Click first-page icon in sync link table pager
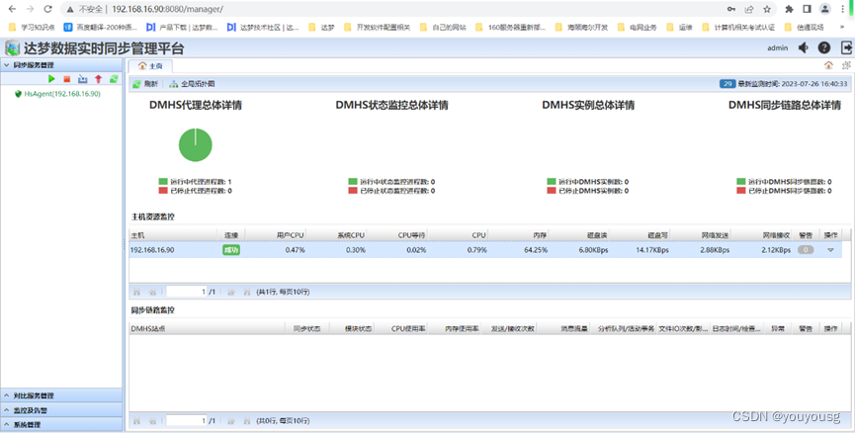Screen dimensions: 855x433 (x=136, y=420)
